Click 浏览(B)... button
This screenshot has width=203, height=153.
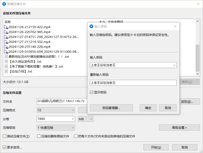click(190, 101)
